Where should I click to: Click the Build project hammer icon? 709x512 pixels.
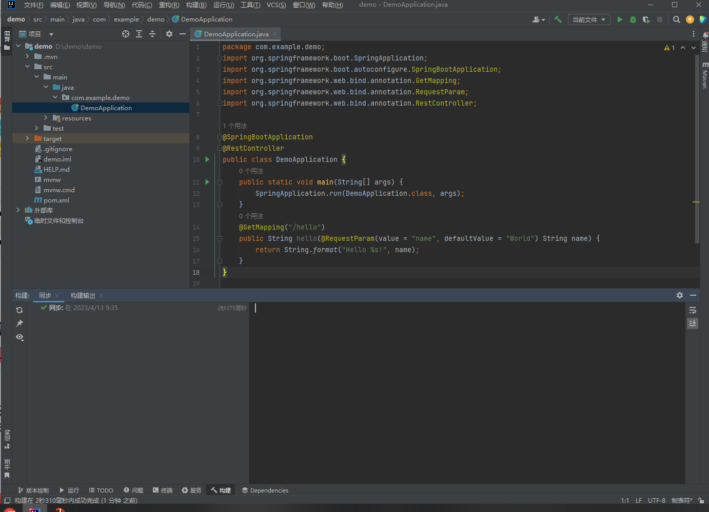558,19
